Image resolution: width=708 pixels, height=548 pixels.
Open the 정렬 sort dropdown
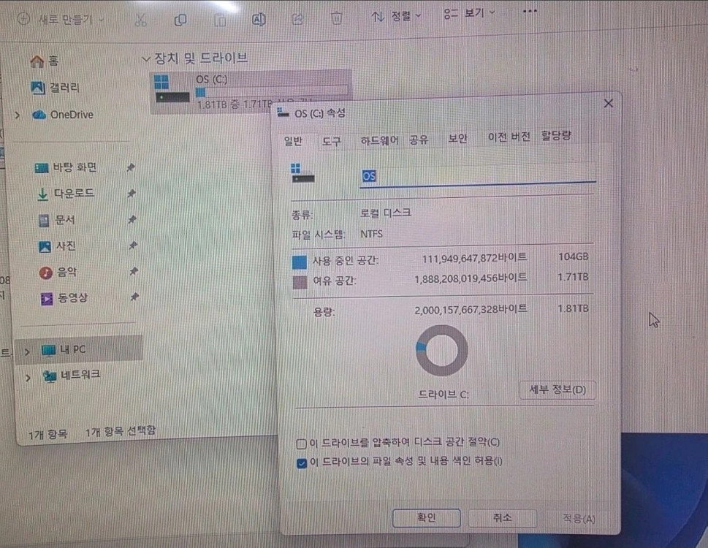tap(396, 17)
